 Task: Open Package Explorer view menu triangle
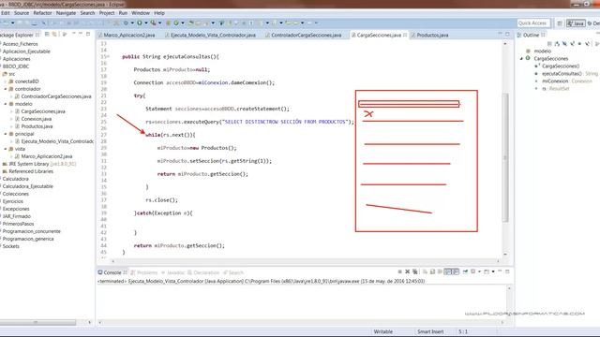click(65, 35)
